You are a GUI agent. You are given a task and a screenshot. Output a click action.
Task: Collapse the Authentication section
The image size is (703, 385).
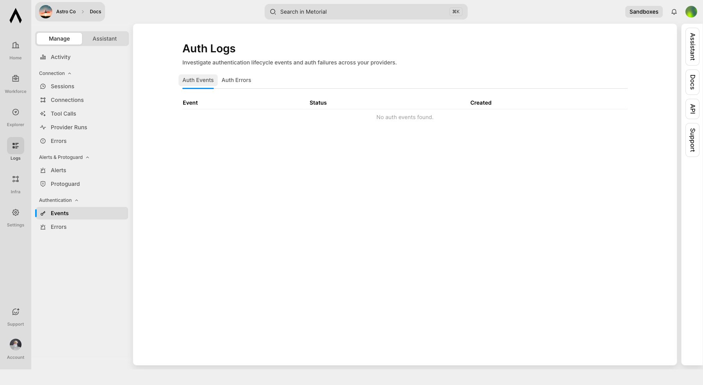(59, 200)
